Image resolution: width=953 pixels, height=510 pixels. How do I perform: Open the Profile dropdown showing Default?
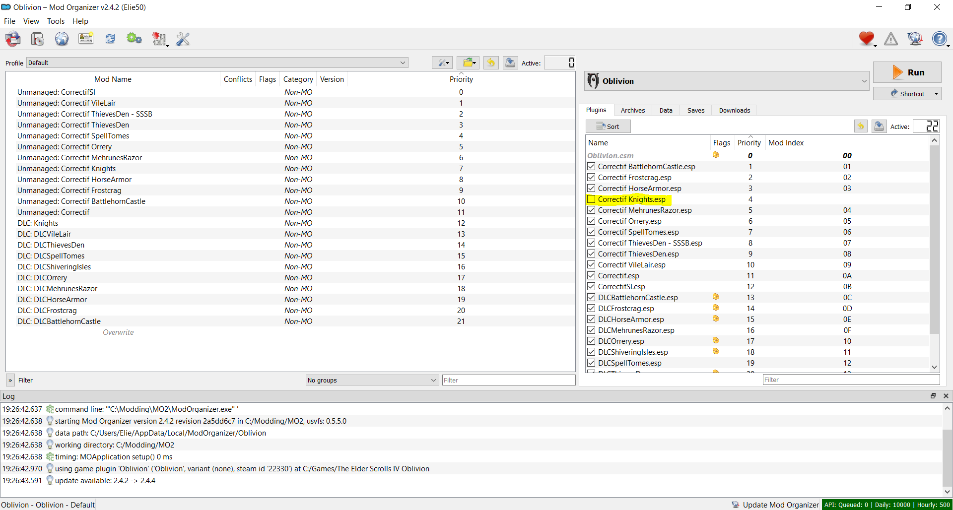point(217,63)
